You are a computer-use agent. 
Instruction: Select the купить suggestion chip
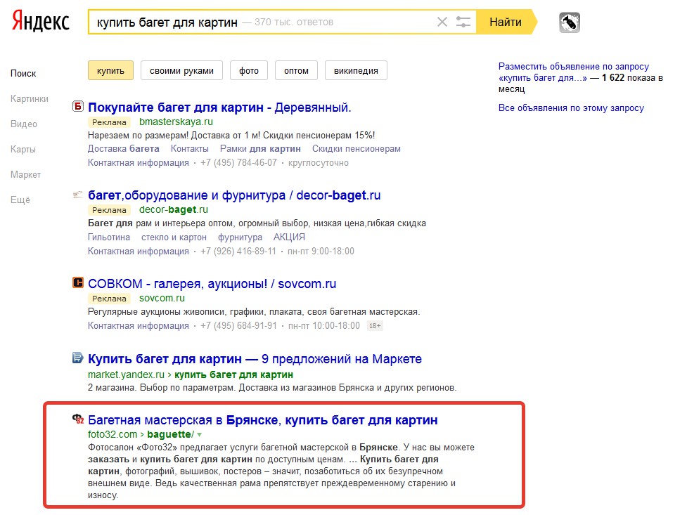click(110, 70)
